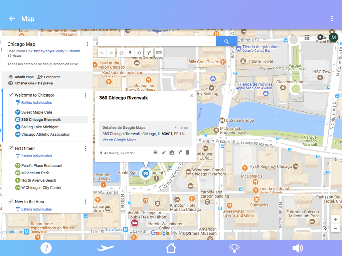Open the help question mark in bottom bar
This screenshot has width=342, height=256.
46,248
